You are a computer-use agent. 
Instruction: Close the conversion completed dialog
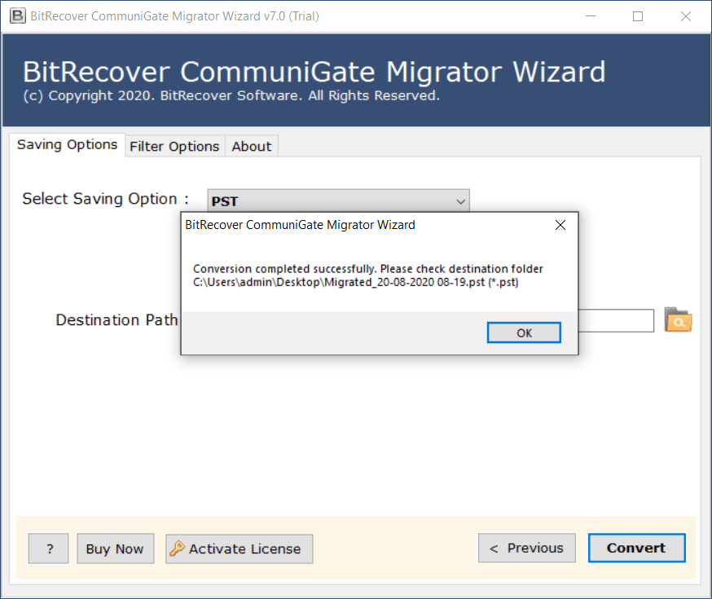(x=560, y=225)
